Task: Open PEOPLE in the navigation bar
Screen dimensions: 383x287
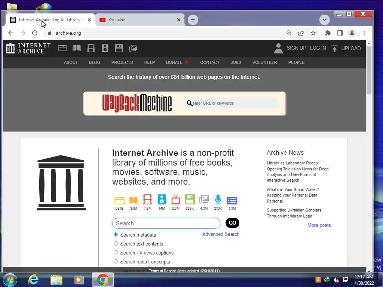Action: click(x=296, y=62)
